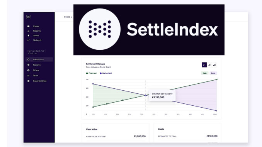Click the Cases breadcrumb link
This screenshot has height=147, width=262.
(x=67, y=17)
